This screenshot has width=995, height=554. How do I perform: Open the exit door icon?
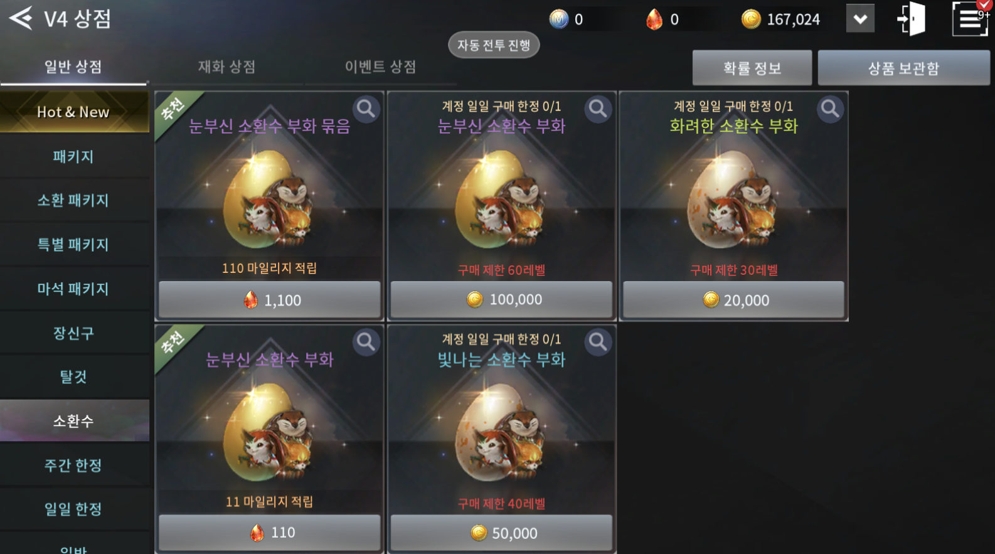tap(912, 19)
